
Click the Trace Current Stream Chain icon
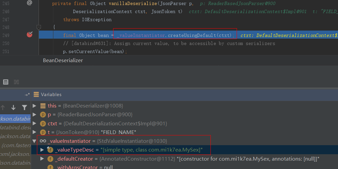pyautogui.click(x=16, y=82)
